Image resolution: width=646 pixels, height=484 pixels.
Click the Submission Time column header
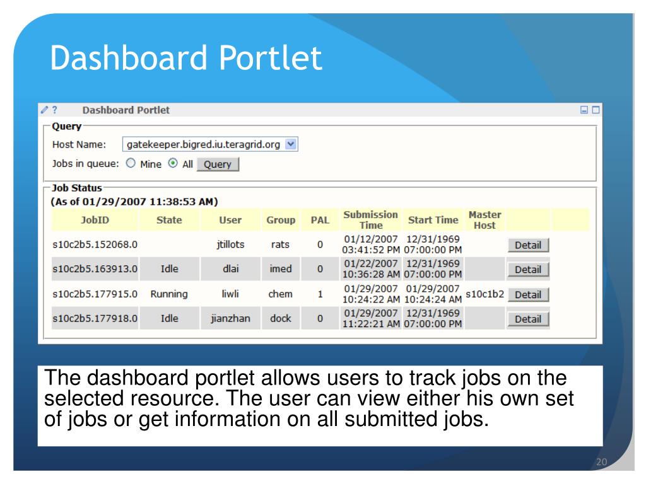tap(371, 220)
